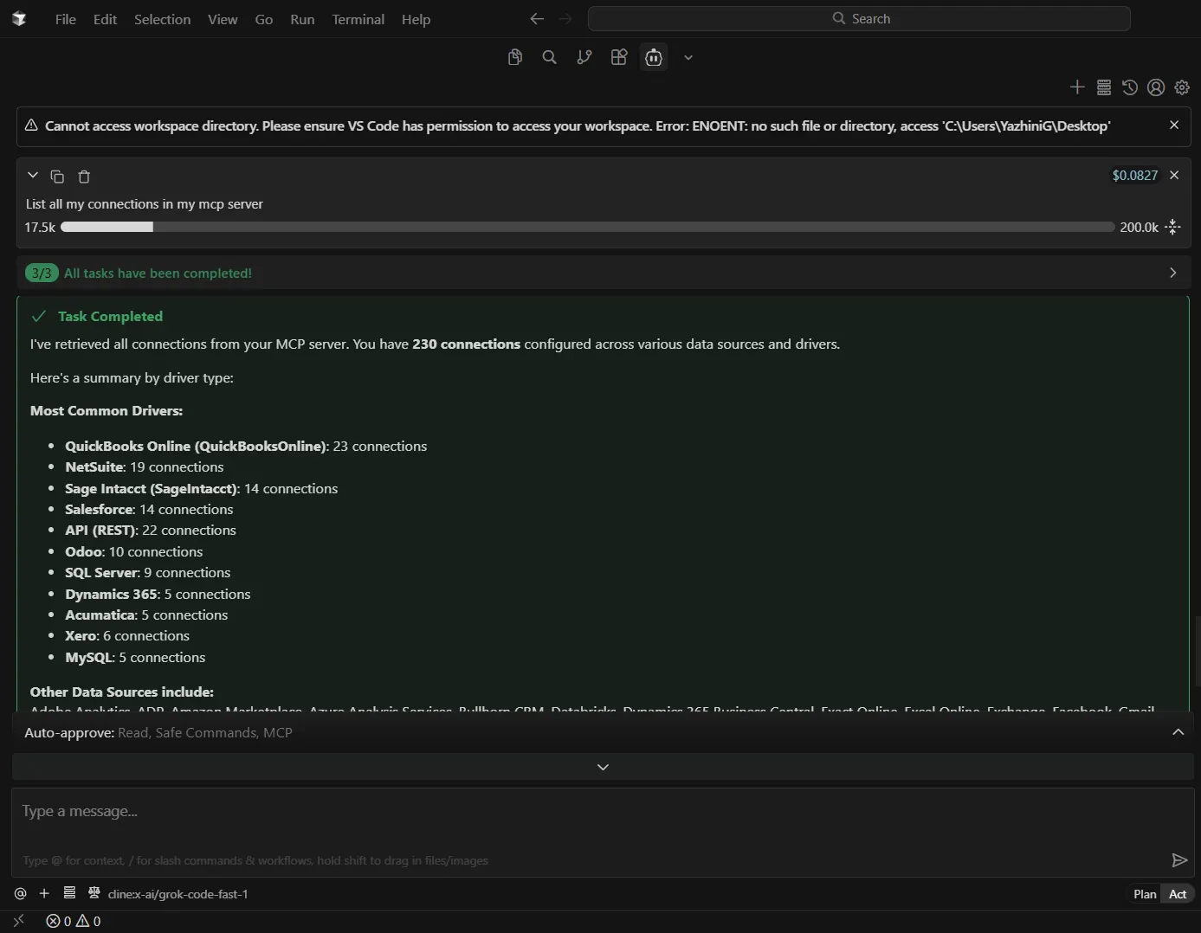Switch to Plan mode
The width and height of the screenshot is (1201, 933).
tap(1144, 894)
